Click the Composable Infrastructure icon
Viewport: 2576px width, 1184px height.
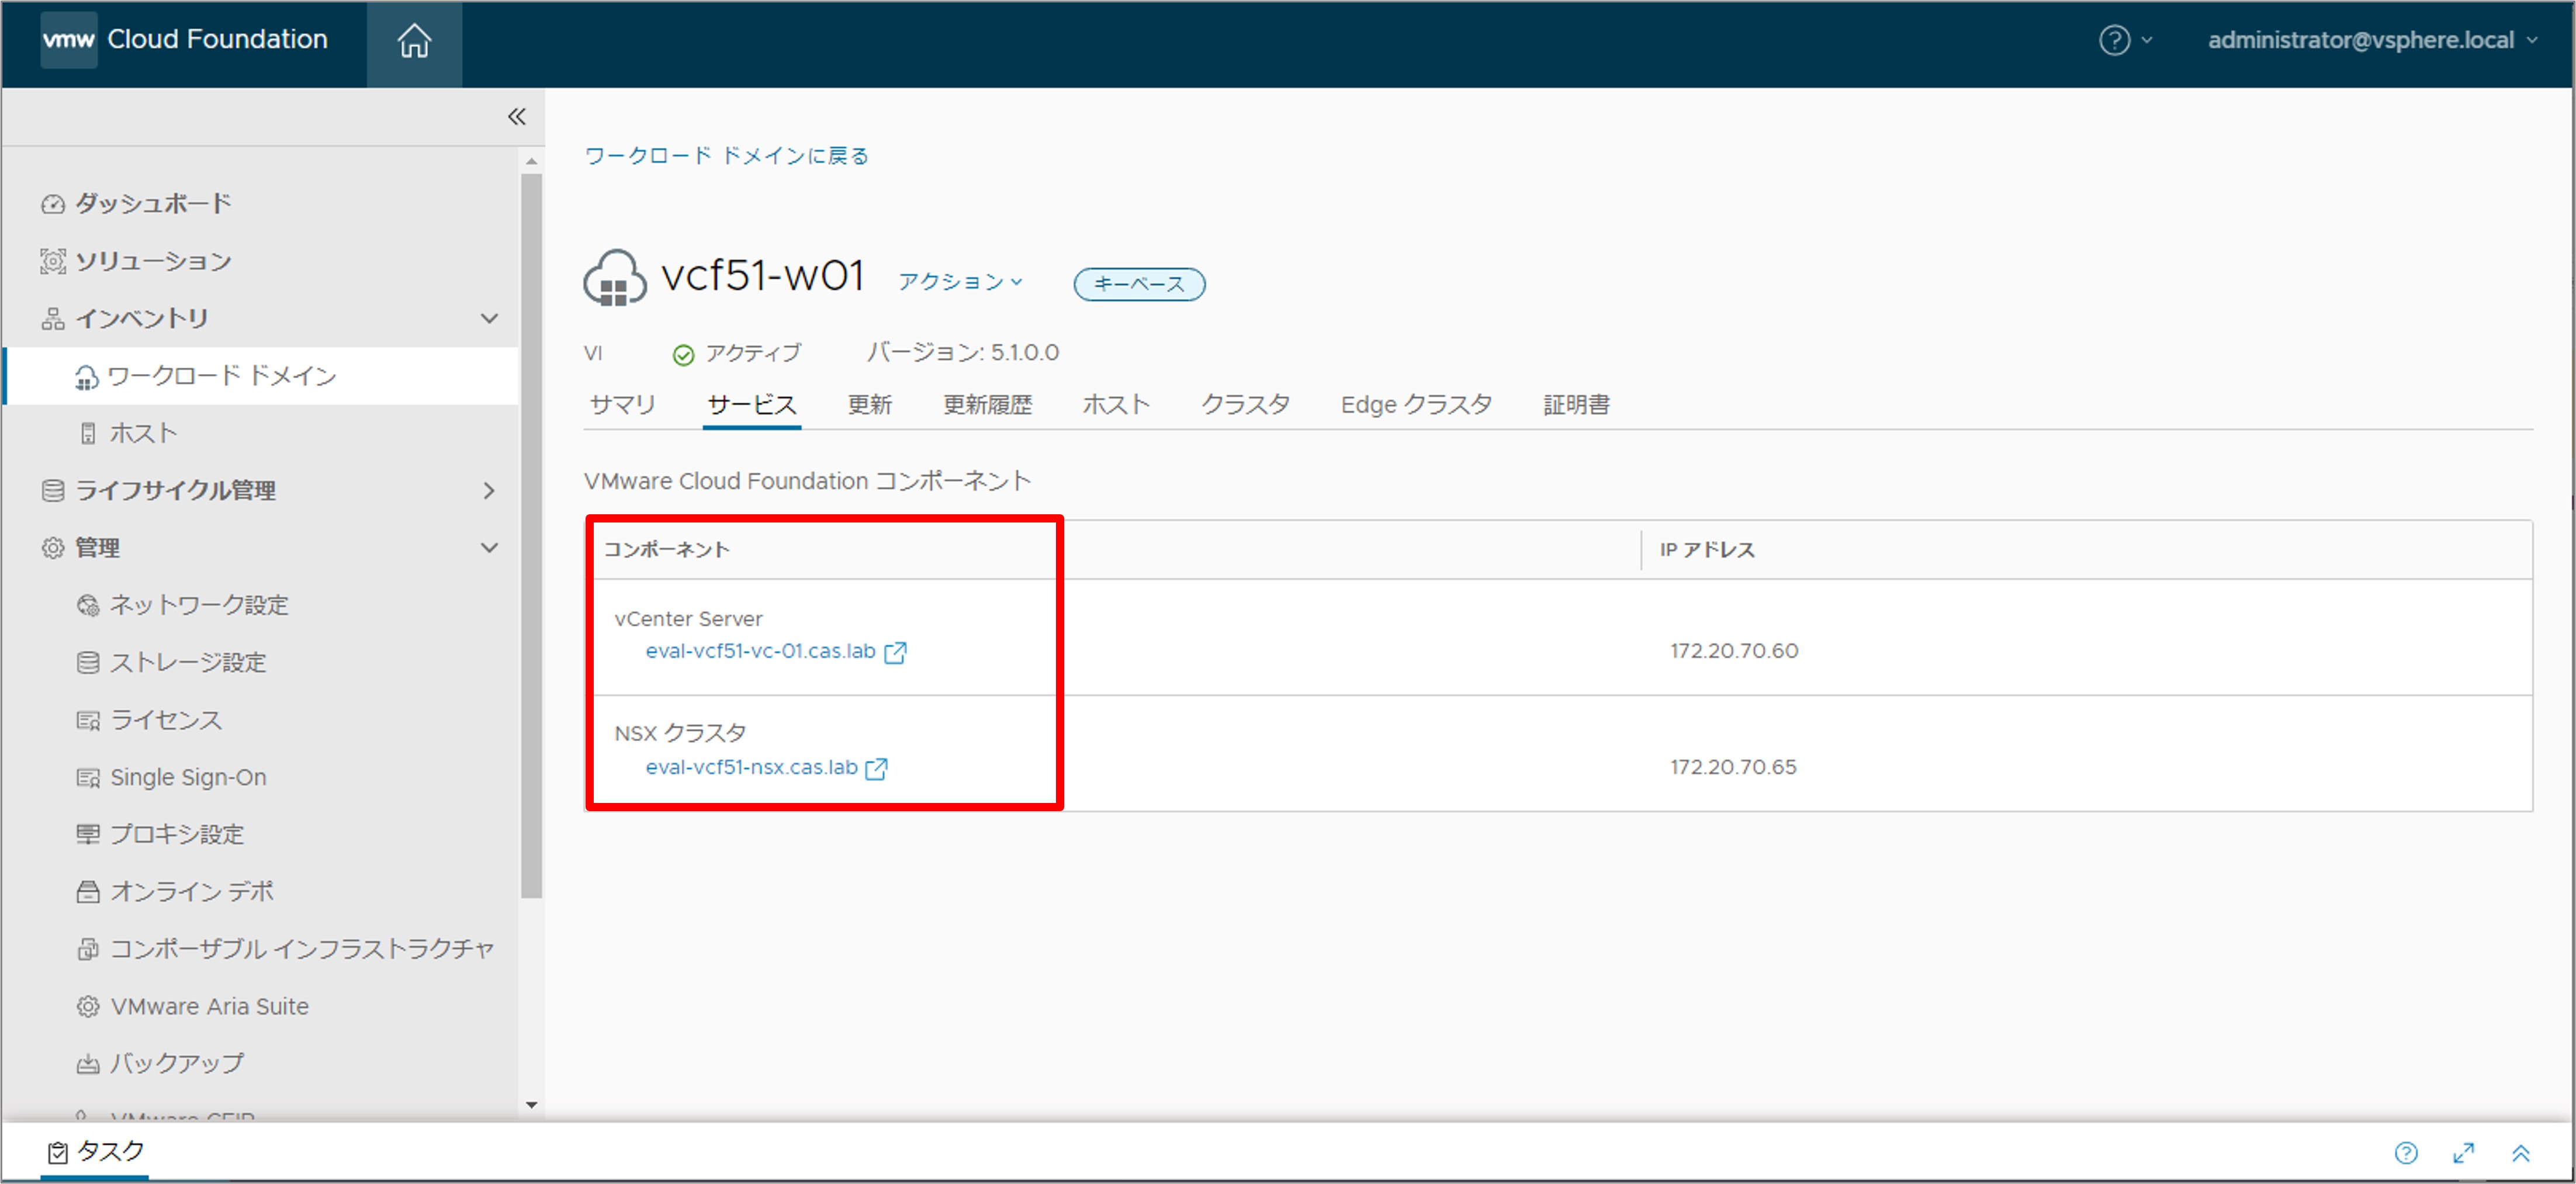pos(88,949)
